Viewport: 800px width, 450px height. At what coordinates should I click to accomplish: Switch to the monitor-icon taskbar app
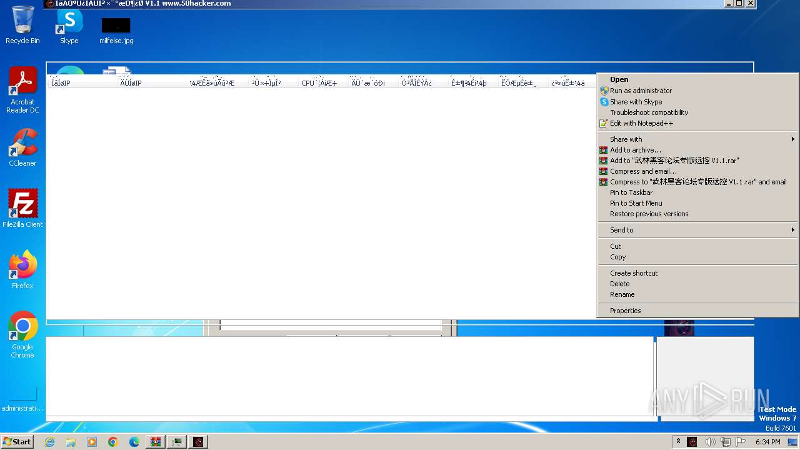click(177, 442)
